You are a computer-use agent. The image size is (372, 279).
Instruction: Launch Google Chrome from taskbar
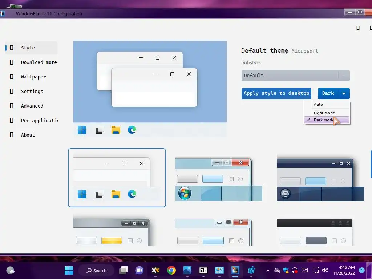171,270
